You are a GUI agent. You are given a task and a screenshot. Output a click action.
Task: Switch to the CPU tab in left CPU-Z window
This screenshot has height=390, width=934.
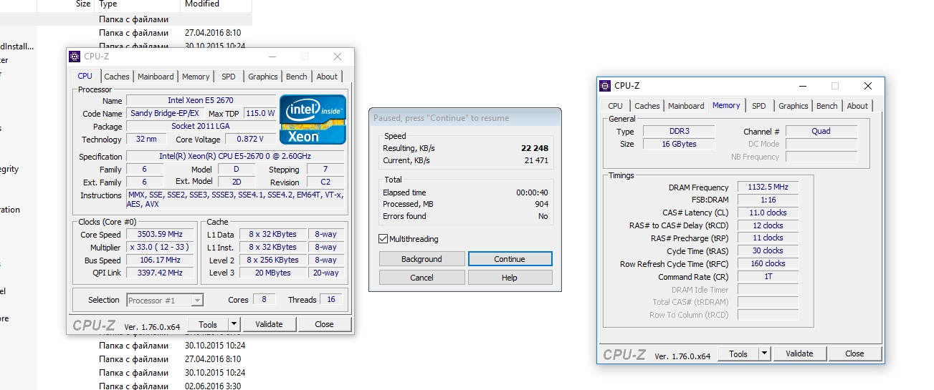[x=85, y=76]
